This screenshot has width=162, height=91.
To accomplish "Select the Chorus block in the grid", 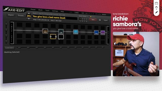I will coord(76,32).
